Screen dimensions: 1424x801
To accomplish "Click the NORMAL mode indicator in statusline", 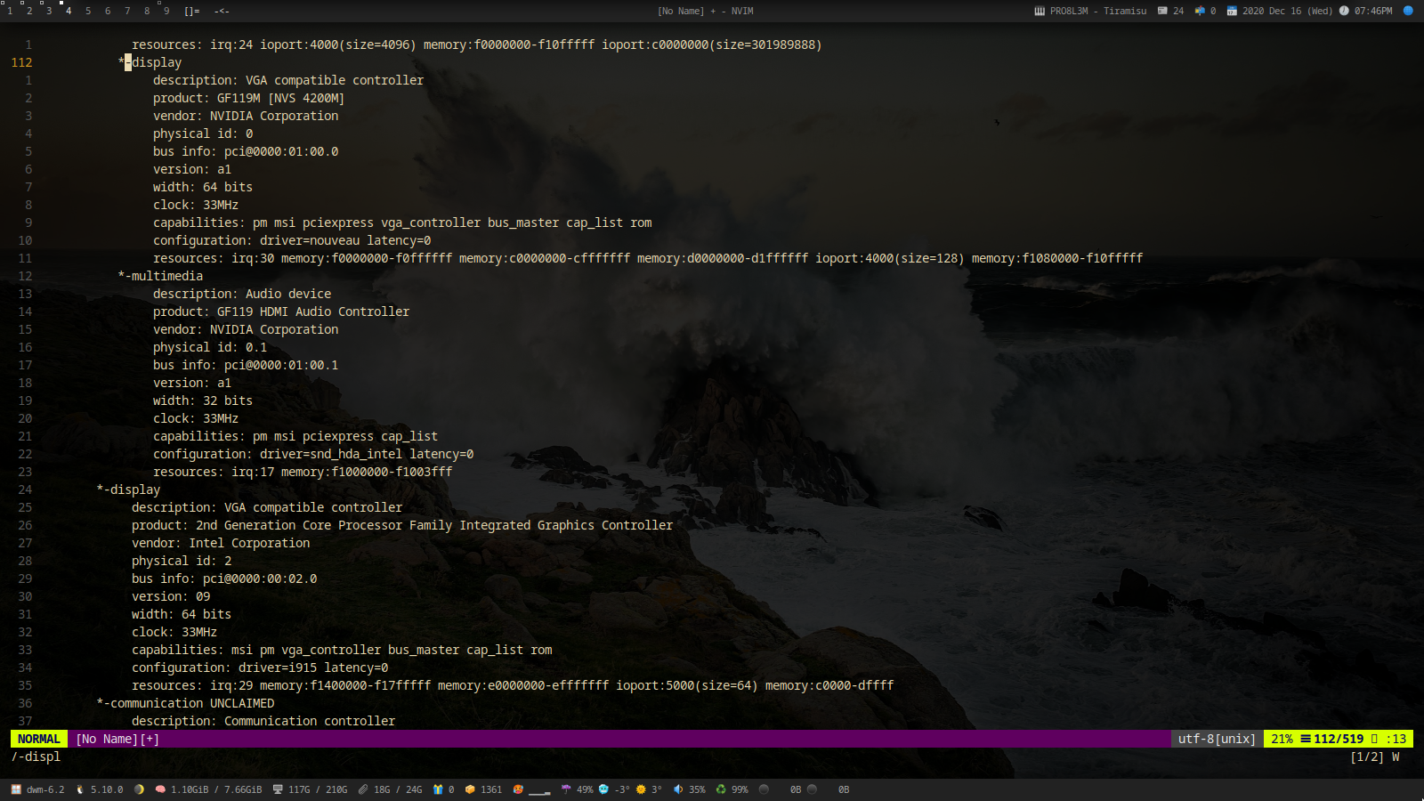I will (x=38, y=739).
